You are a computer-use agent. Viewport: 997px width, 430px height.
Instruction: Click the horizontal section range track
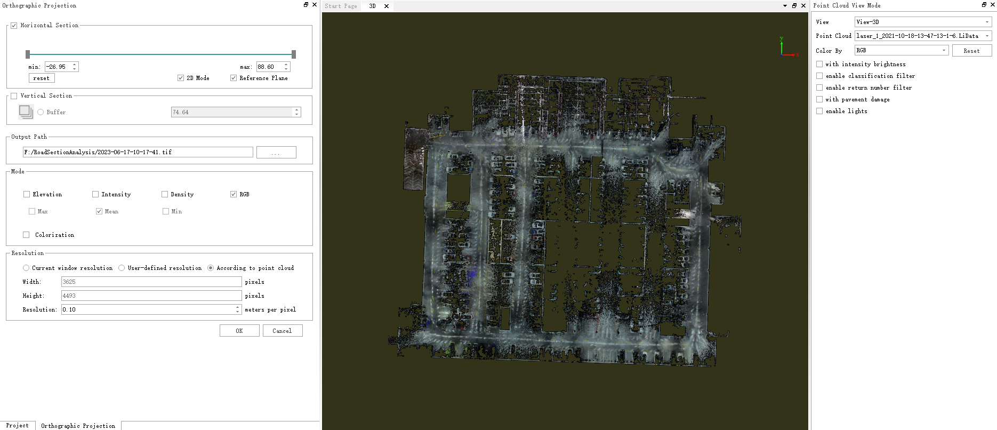160,54
